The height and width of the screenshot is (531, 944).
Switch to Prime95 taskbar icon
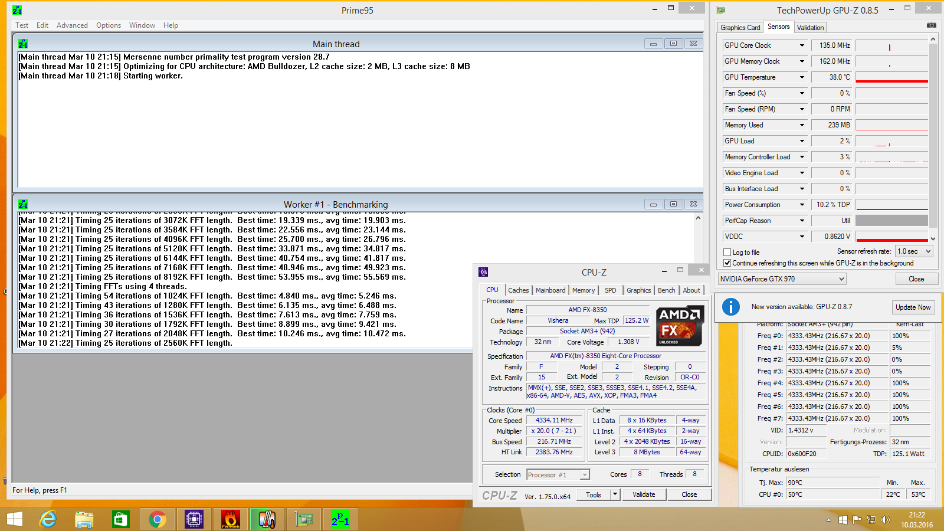click(x=340, y=519)
